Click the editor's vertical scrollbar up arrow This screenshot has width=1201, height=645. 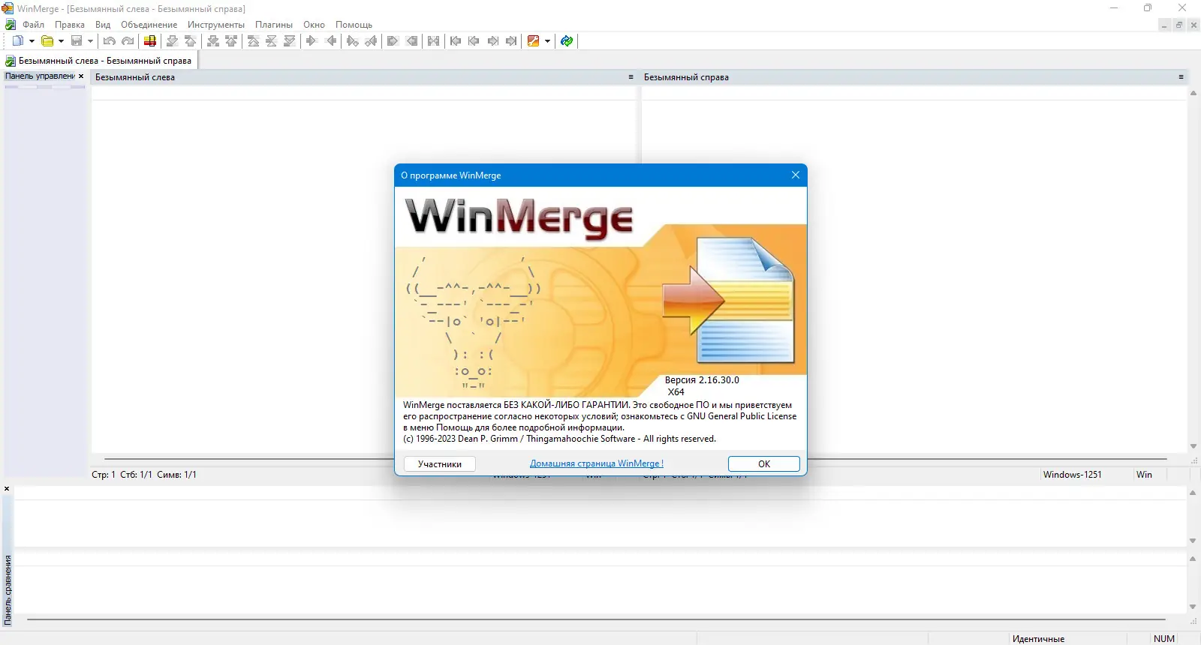(x=1193, y=94)
